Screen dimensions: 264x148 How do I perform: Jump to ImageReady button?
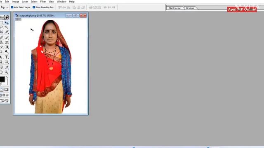4,101
